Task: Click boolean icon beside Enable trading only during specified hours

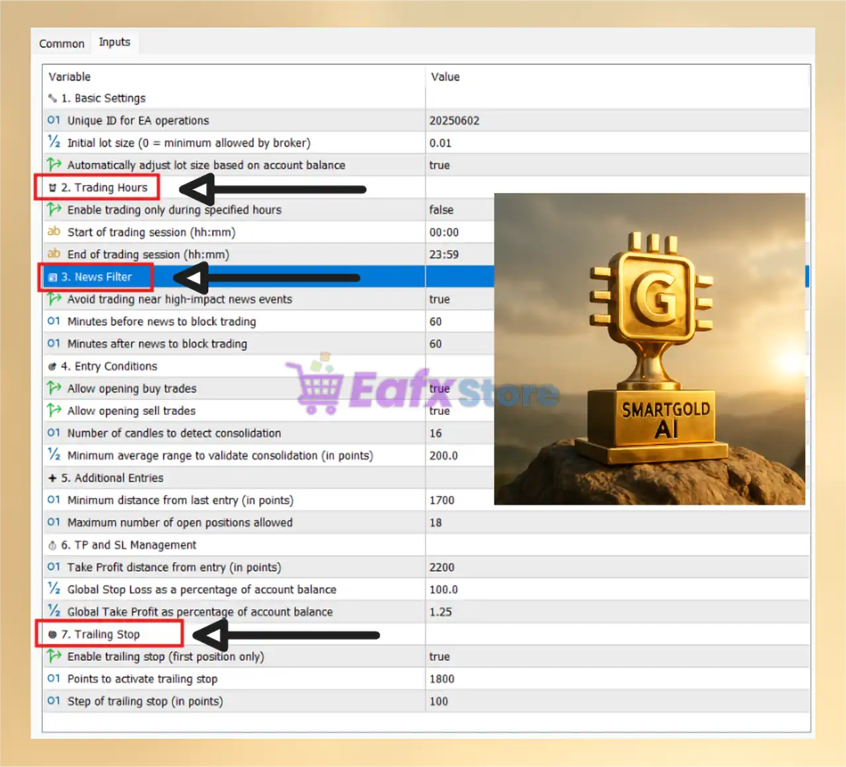Action: pyautogui.click(x=54, y=209)
